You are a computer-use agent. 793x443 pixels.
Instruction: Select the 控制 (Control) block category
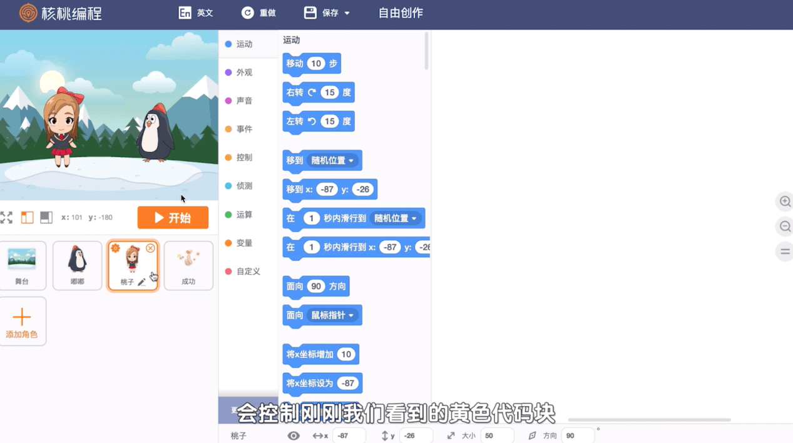coord(241,158)
